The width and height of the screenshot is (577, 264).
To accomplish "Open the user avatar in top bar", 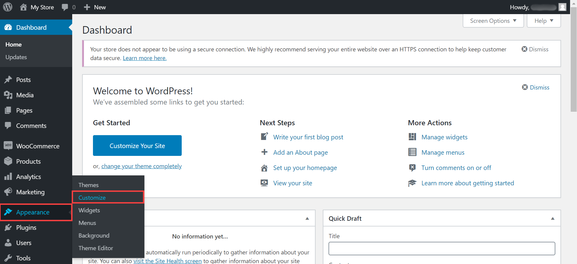I will [562, 7].
